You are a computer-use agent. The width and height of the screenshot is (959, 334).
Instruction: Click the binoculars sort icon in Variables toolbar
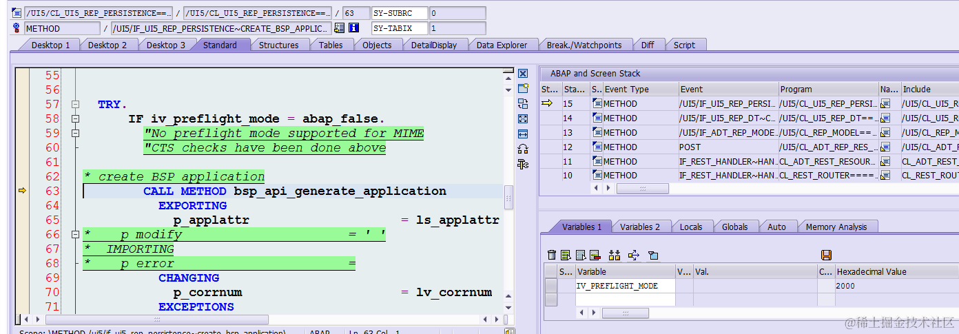(615, 255)
